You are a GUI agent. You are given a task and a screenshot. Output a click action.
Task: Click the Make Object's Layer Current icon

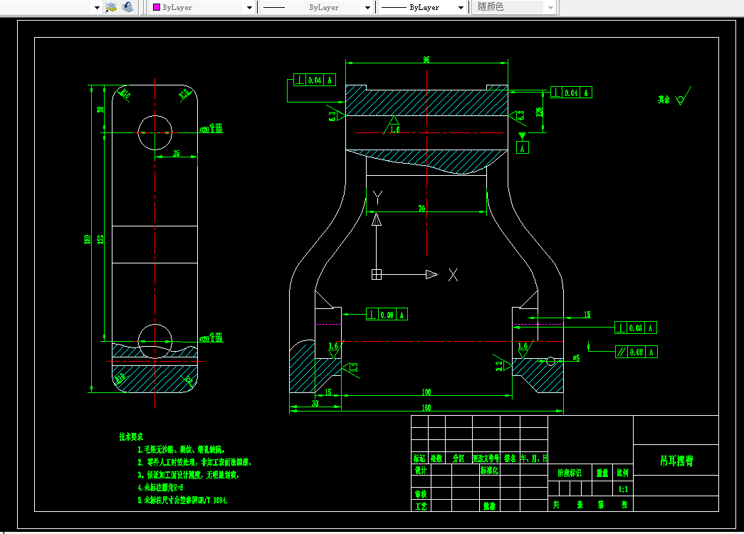click(111, 7)
